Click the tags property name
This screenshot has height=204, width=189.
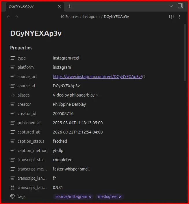click(21, 196)
